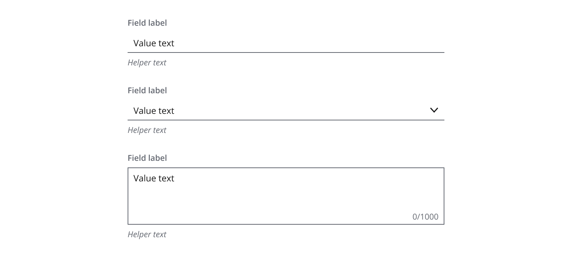Open the select field showing Value text
Viewport: 572px width, 257px height.
pos(257,111)
